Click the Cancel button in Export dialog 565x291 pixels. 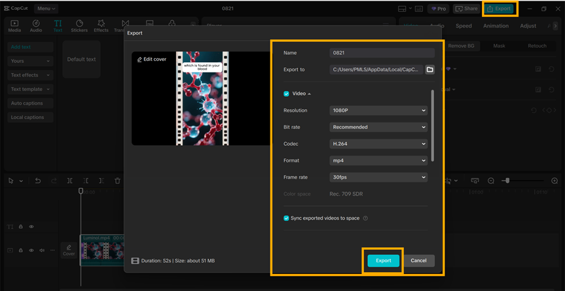click(x=418, y=260)
